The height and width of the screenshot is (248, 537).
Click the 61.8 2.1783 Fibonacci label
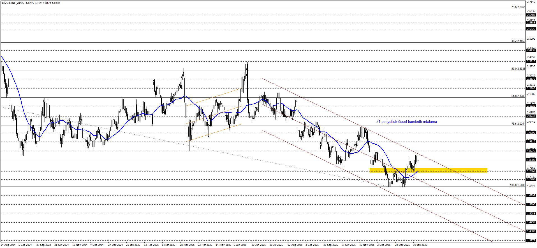tap(518, 96)
